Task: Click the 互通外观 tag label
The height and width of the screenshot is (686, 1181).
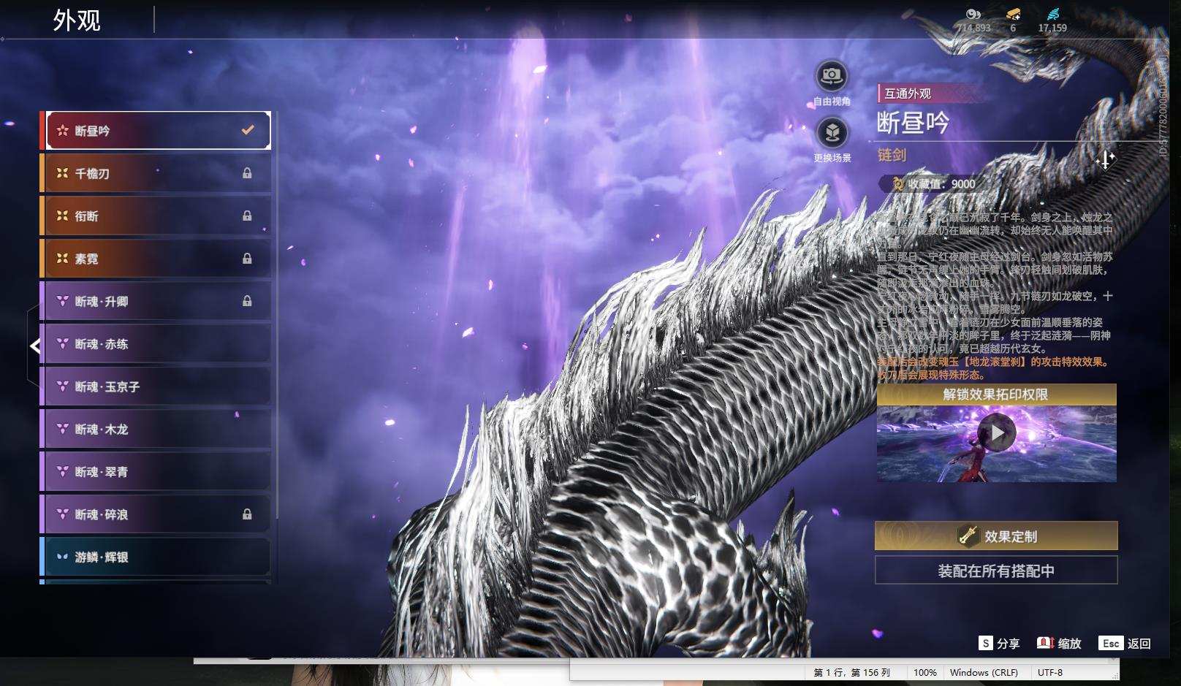Action: coord(908,94)
